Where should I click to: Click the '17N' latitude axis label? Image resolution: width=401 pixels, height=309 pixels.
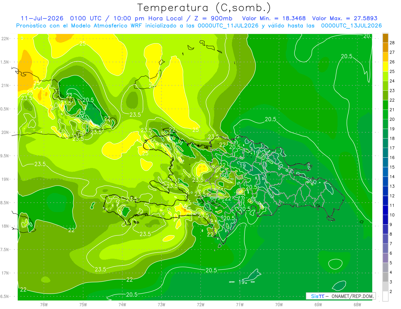(x=5, y=273)
